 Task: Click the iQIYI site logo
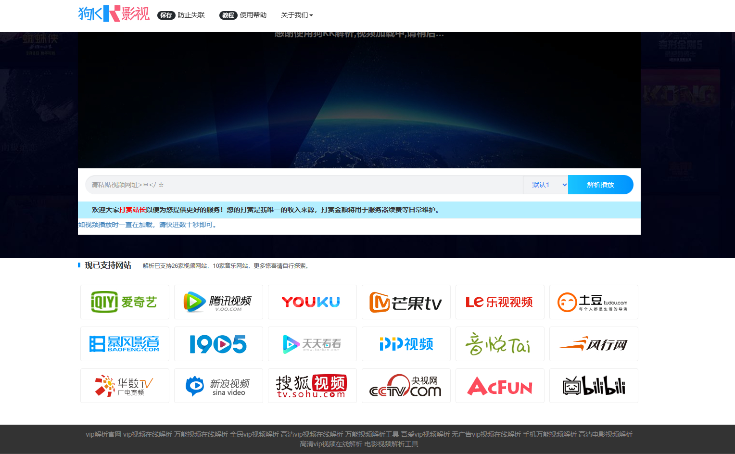pyautogui.click(x=125, y=302)
